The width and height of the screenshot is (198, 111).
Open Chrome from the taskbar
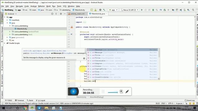click(x=25, y=108)
